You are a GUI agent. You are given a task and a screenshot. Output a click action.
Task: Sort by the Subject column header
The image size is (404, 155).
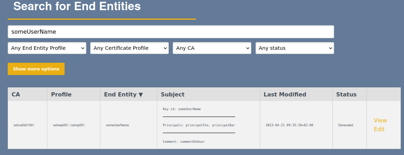(172, 94)
